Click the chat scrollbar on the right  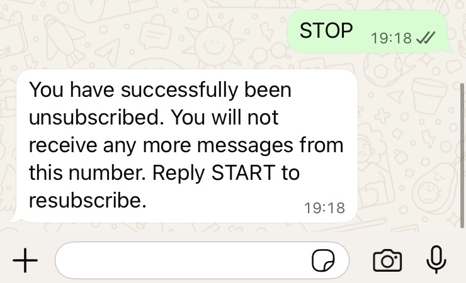tap(463, 155)
